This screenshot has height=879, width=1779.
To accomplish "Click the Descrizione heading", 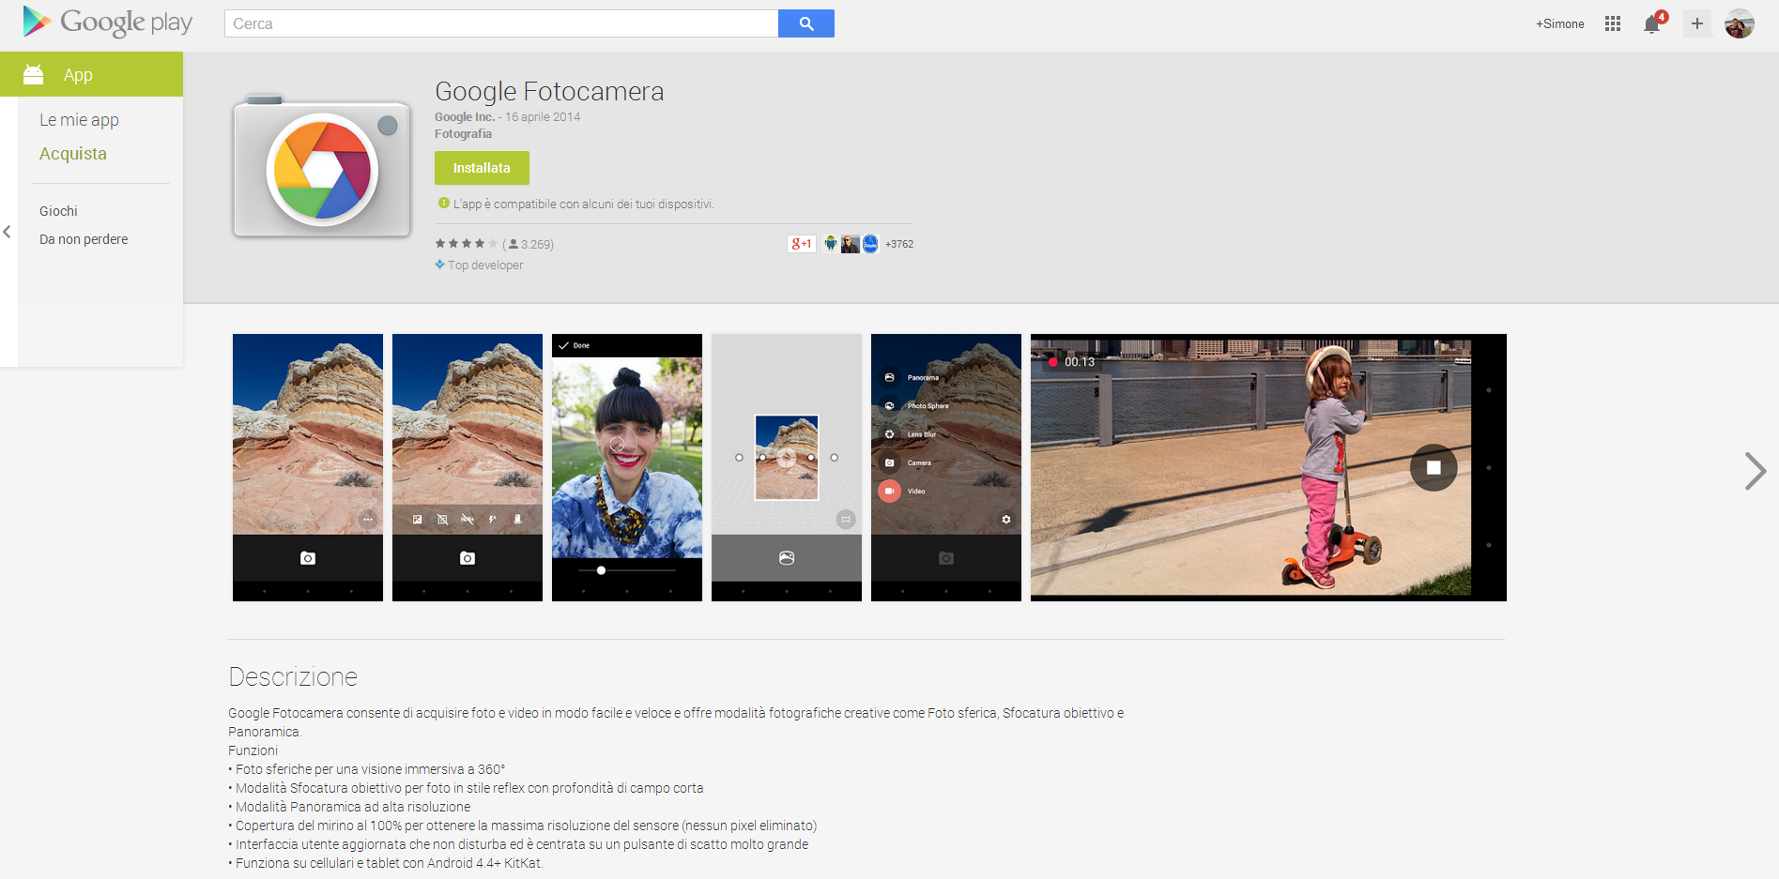I will coord(293,676).
